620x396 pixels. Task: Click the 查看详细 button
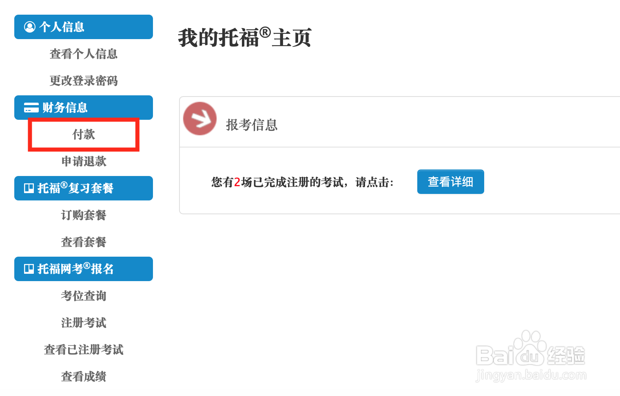[450, 182]
